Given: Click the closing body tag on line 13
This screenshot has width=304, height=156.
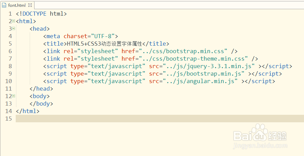Looking at the screenshot, I should point(41,104).
